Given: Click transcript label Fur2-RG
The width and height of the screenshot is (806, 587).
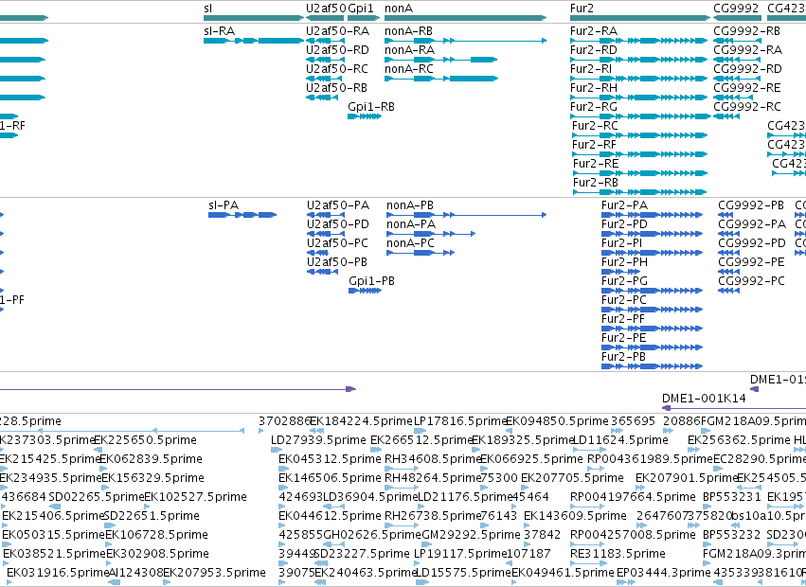Looking at the screenshot, I should click(594, 107).
